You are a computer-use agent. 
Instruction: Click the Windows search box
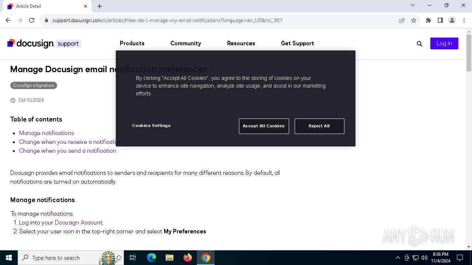70,258
